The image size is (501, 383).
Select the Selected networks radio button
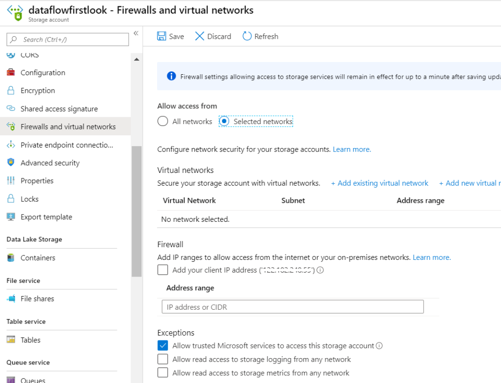pos(224,121)
